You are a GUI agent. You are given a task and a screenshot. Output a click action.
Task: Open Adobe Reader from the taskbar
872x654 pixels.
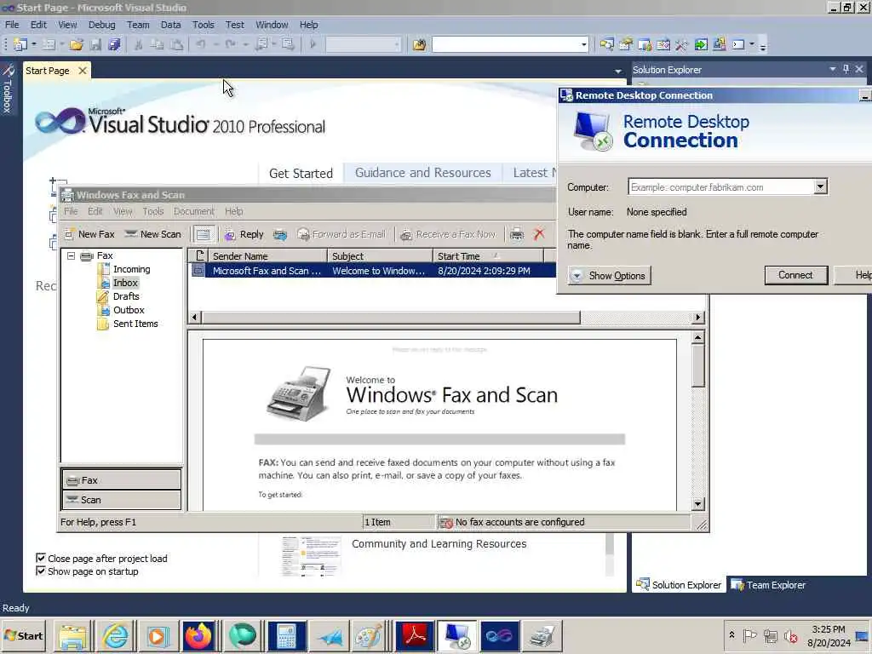coord(415,635)
